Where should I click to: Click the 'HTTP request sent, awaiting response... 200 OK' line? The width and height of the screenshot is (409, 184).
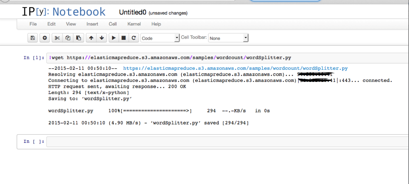[117, 86]
